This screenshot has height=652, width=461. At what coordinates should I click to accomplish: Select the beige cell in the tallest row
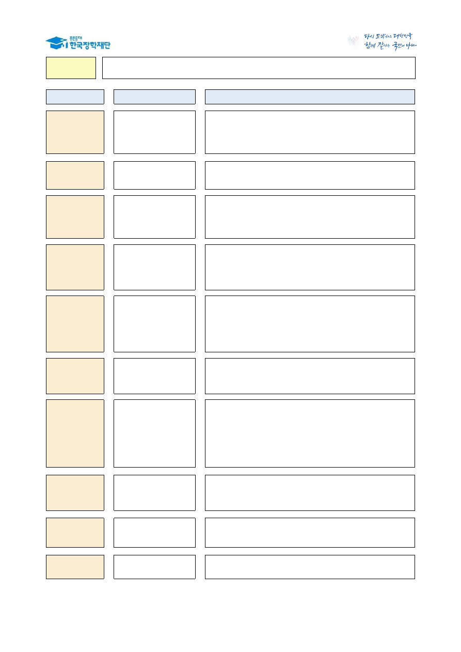(x=75, y=433)
